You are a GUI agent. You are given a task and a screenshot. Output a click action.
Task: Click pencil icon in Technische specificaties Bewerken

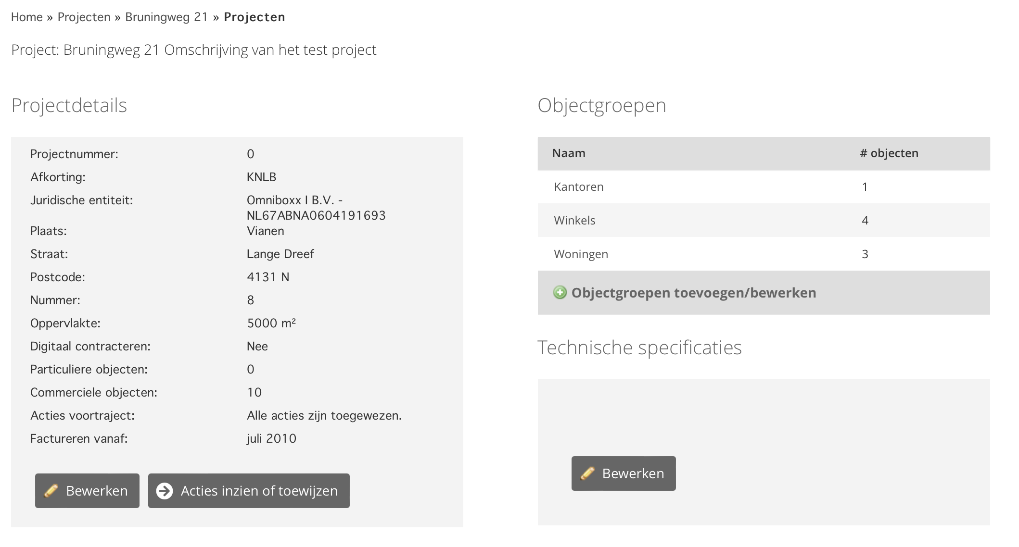coord(587,473)
